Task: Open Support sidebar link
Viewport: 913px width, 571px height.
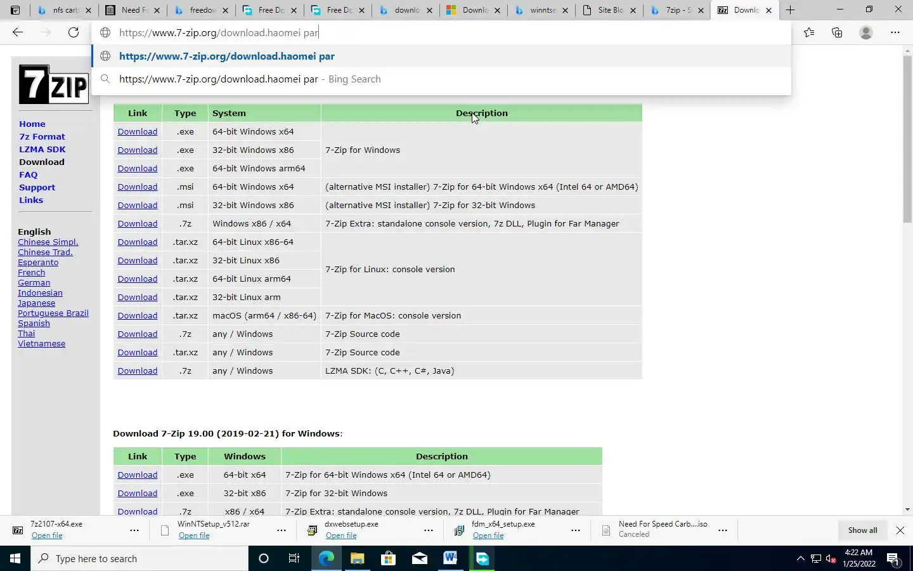Action: (x=37, y=187)
